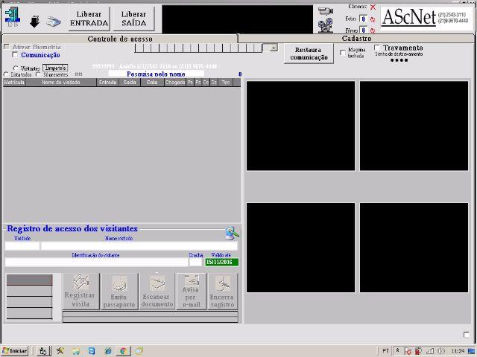Open the Chrome browser taskbar icon
The height and width of the screenshot is (357, 477).
click(x=123, y=351)
